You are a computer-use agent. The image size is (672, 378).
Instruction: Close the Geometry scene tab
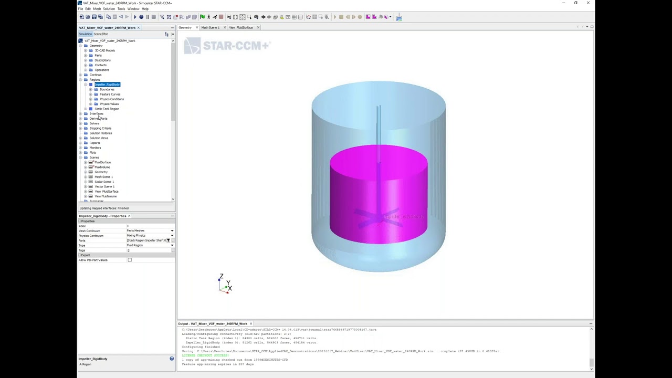tap(197, 27)
